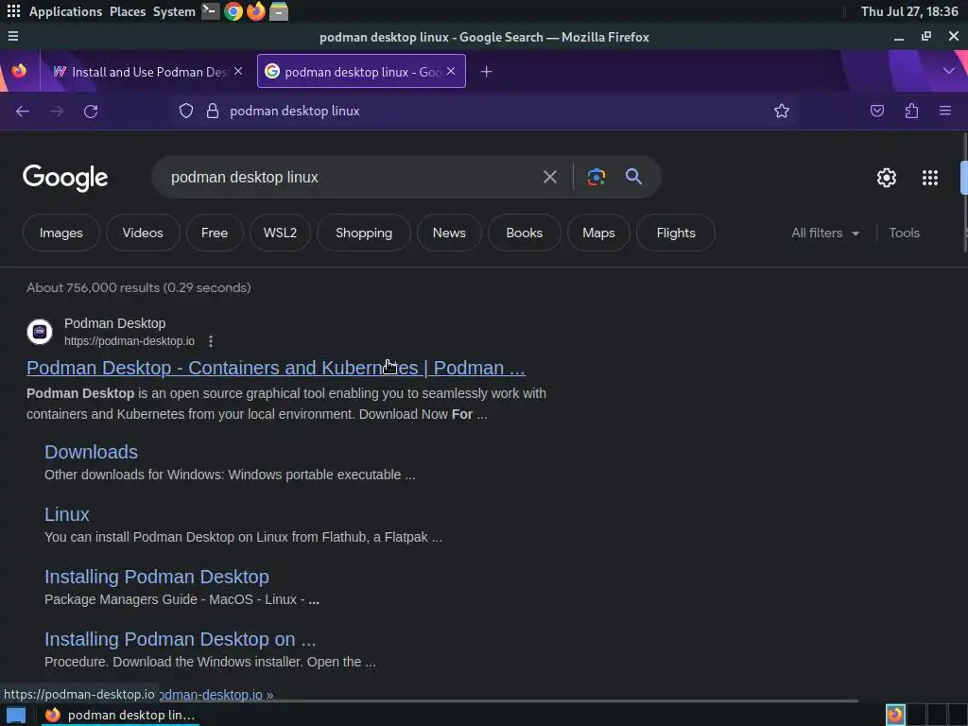Viewport: 968px width, 726px height.
Task: Open the Save to Pocket icon
Action: 877,112
